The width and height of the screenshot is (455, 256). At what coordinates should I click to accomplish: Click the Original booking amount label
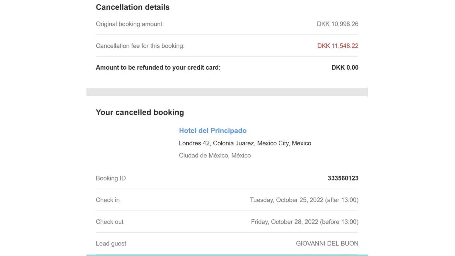[130, 24]
